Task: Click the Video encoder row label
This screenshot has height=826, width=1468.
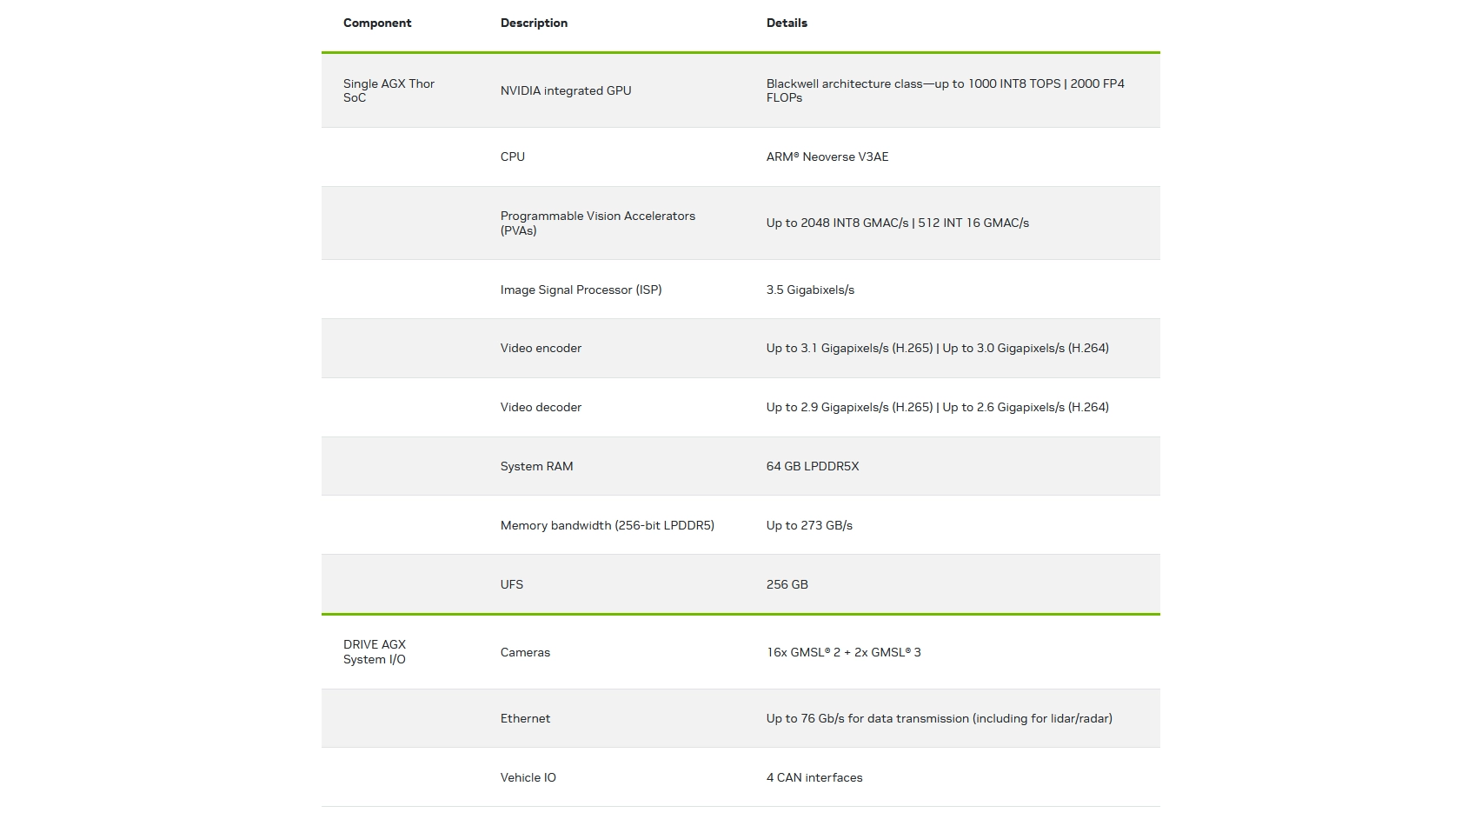Action: click(541, 349)
